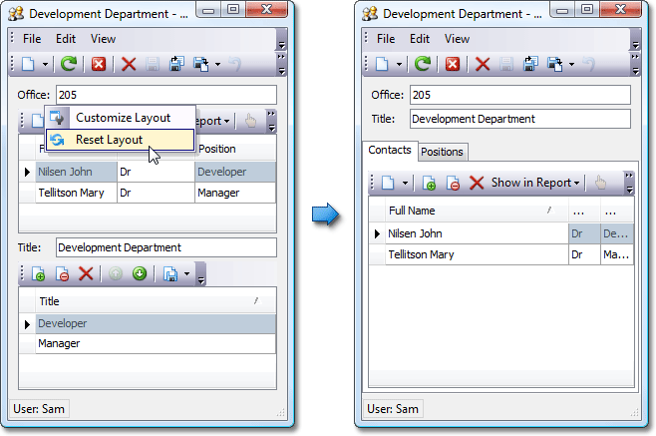Click New document icon in right window's main toolbar
This screenshot has width=656, height=436.
click(x=382, y=64)
